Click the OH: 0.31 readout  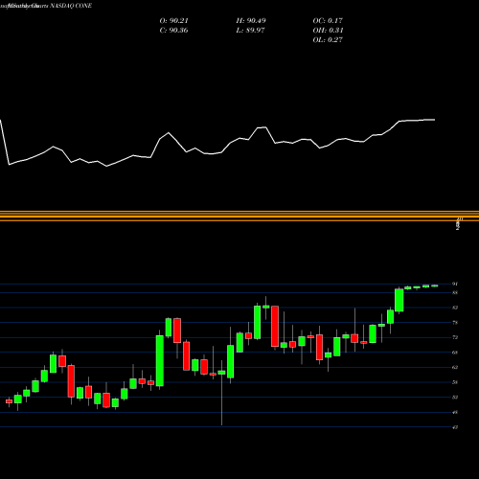pos(328,31)
